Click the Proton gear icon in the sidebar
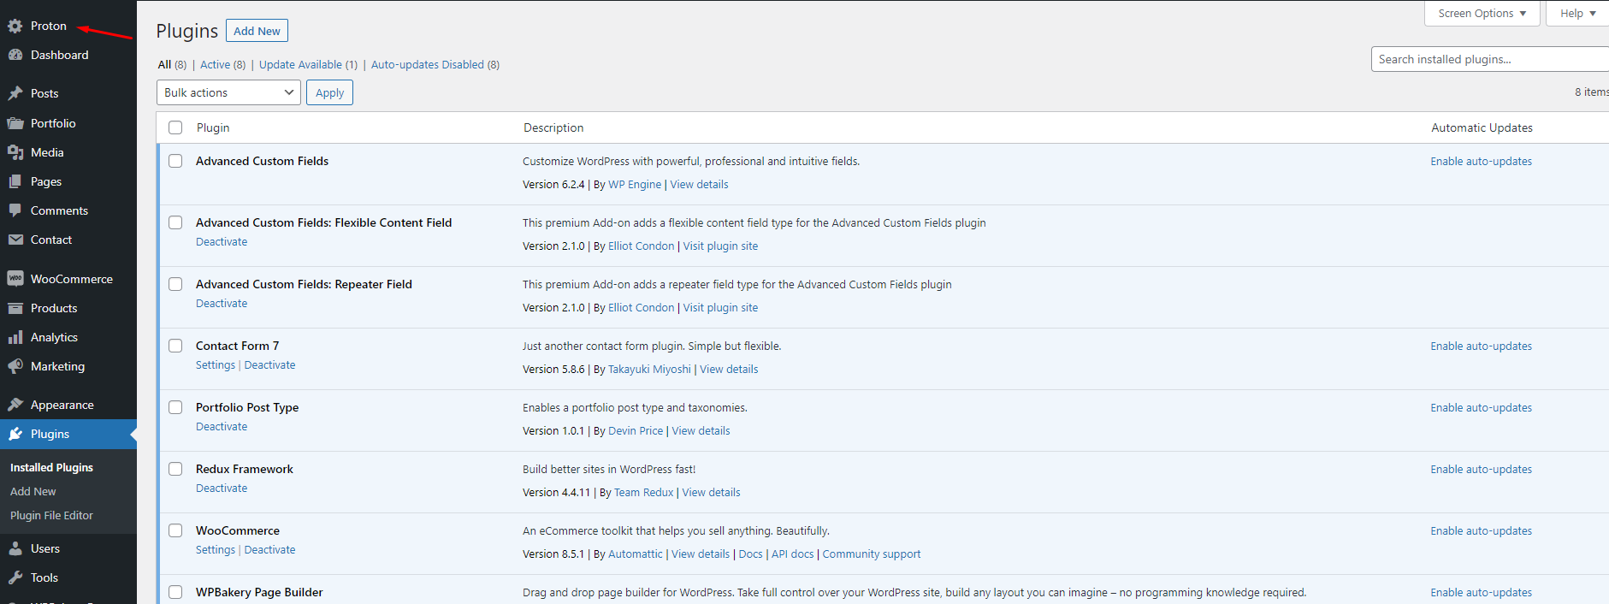Screen dimensions: 1609x604 point(15,27)
